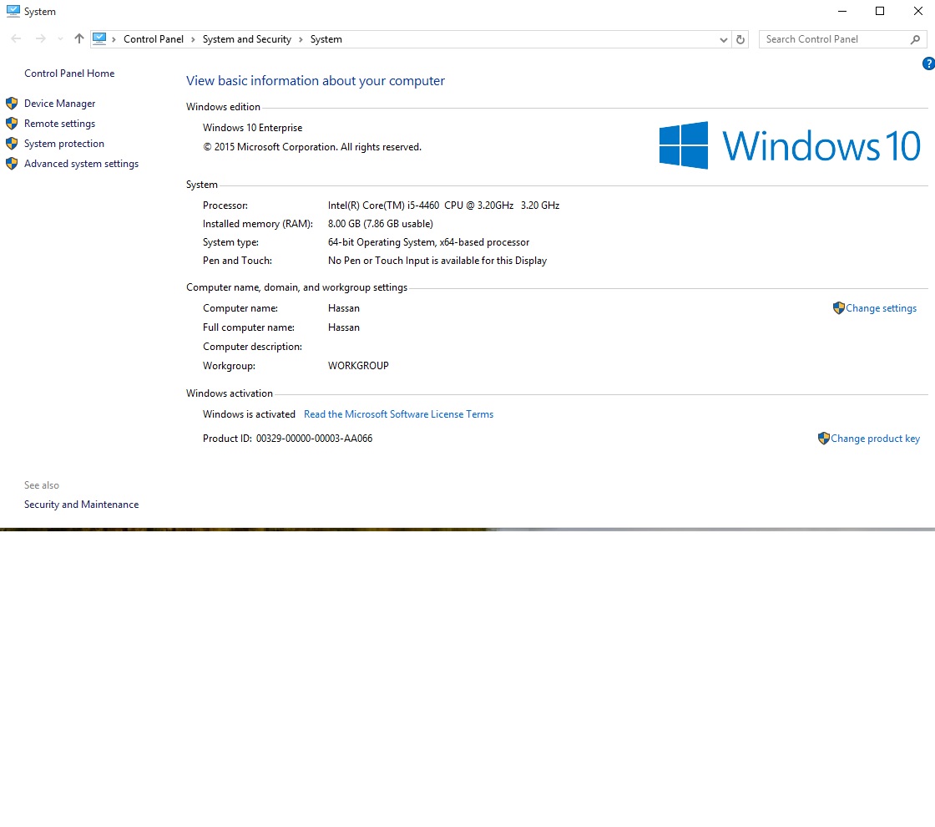Click the Windows 10 Enterprise edition text
Screen dimensions: 935x827
tap(252, 128)
